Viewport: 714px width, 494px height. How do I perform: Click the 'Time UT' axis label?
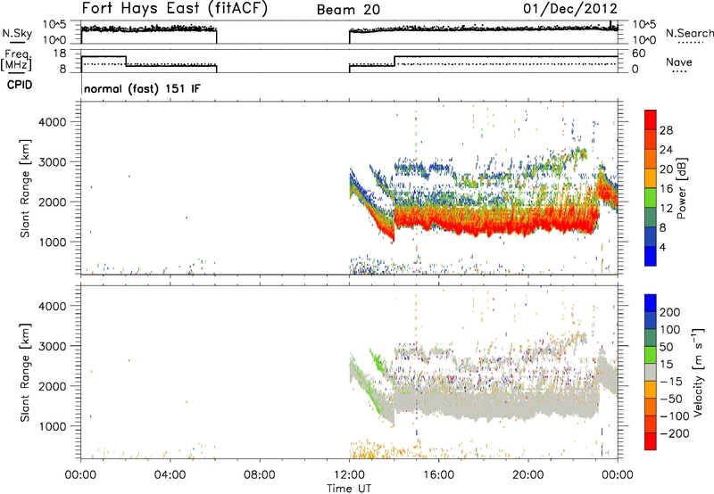tap(349, 489)
